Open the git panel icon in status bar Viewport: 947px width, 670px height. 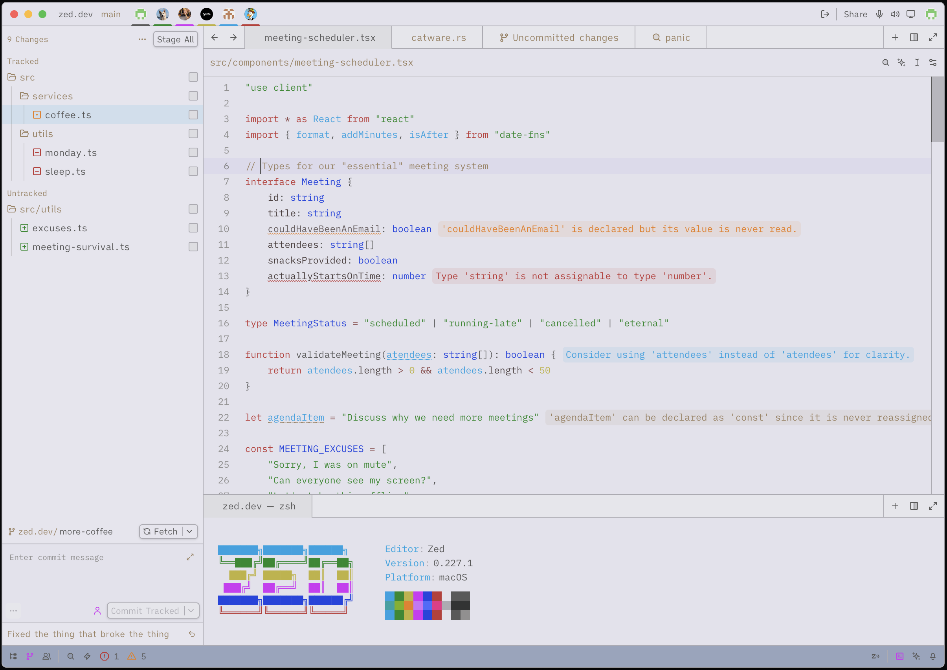pyautogui.click(x=30, y=656)
